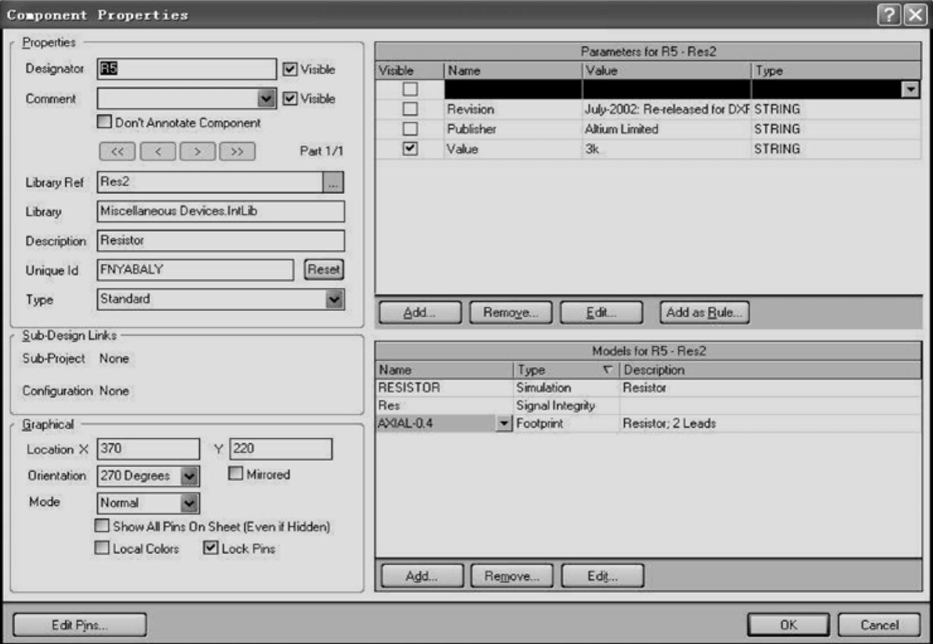The width and height of the screenshot is (933, 644).
Task: Click into the Location X field
Action: tap(147, 449)
